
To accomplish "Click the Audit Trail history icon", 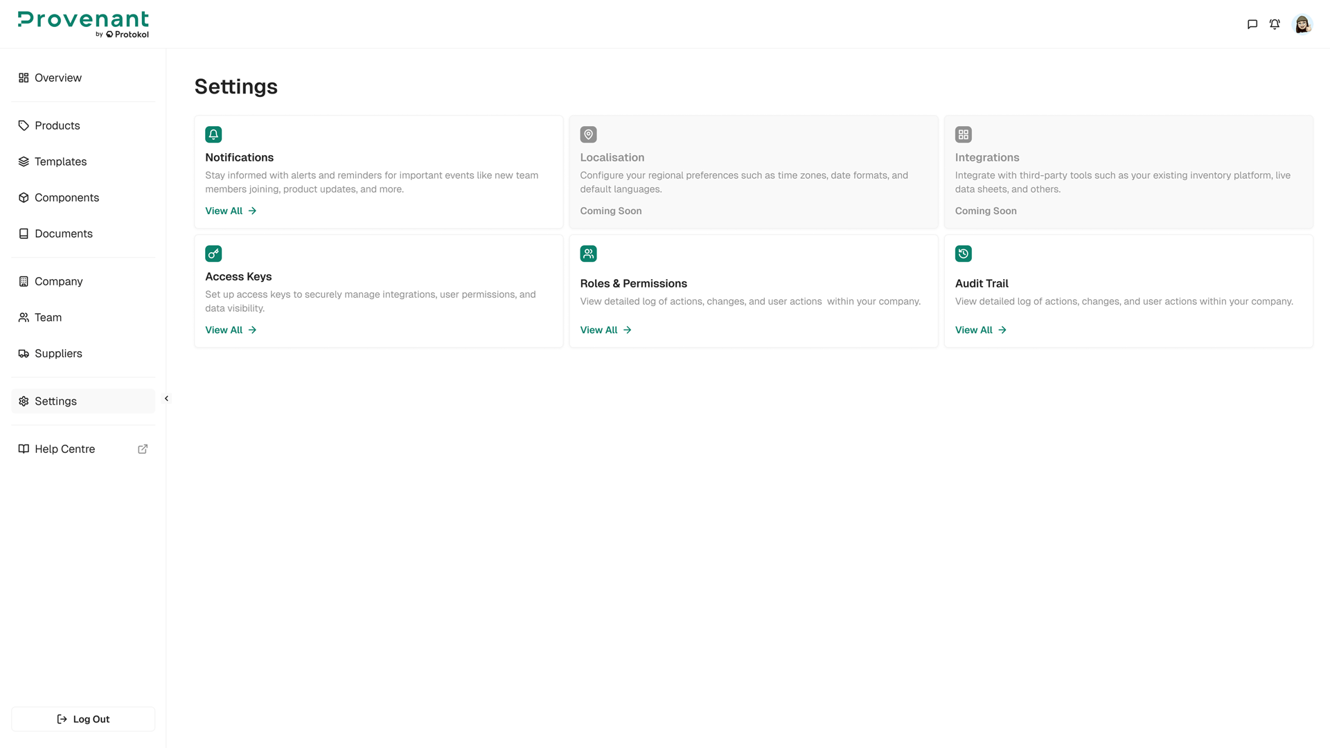I will 963,253.
